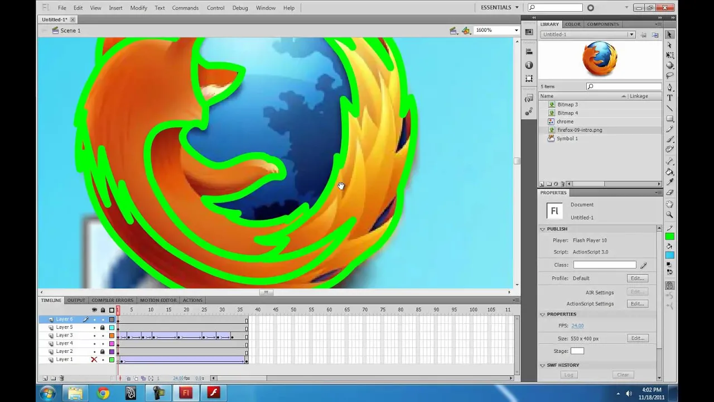The height and width of the screenshot is (402, 714).
Task: Switch to the COLOR tab
Action: coord(572,24)
